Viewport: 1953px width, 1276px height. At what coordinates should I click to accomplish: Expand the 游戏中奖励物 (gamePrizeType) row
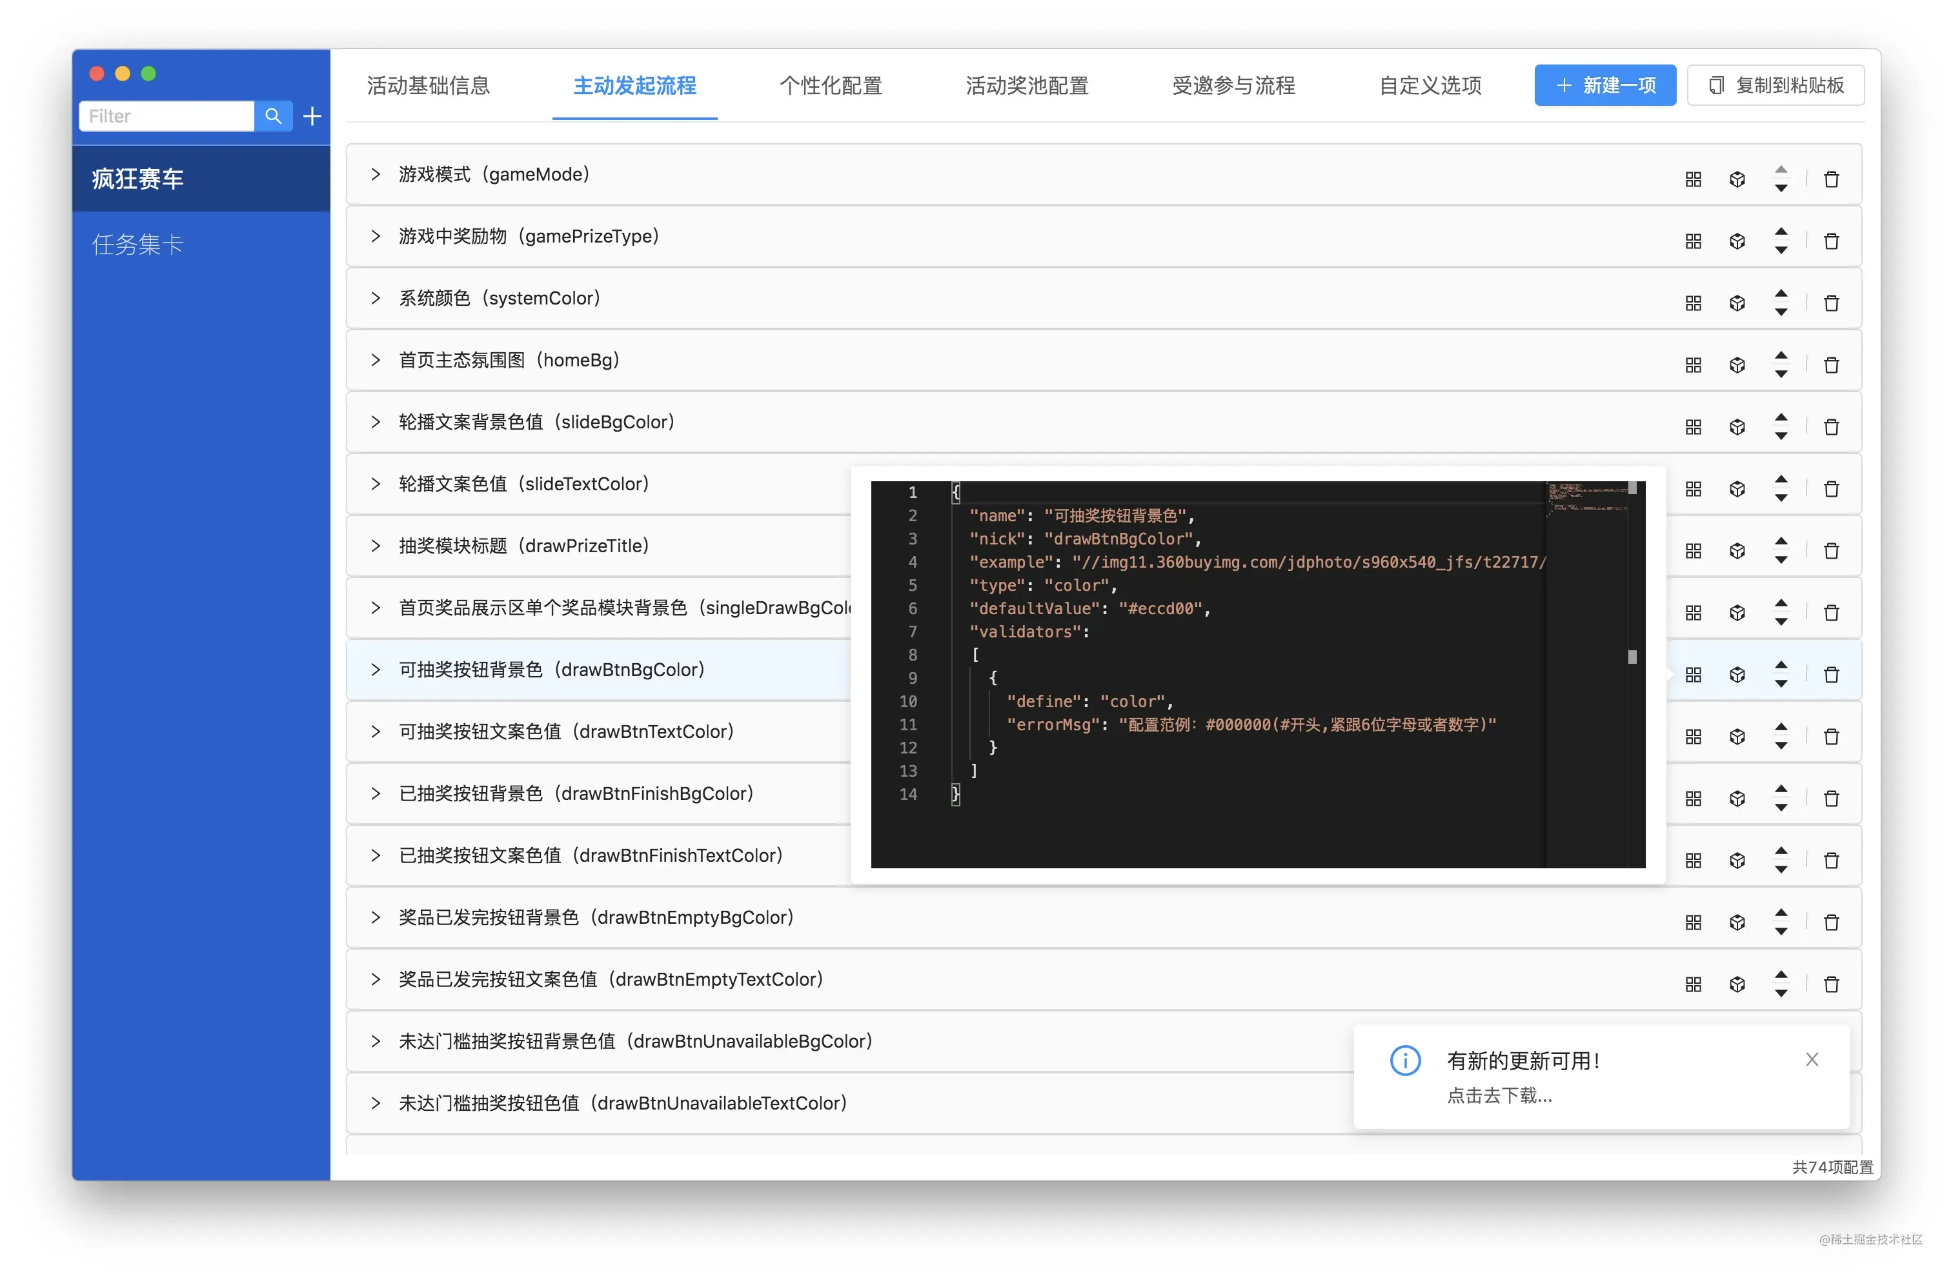point(376,236)
